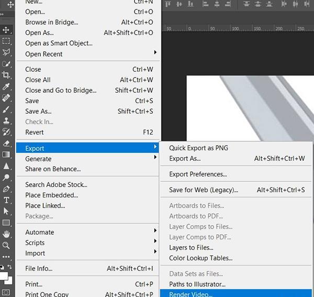This screenshot has width=314, height=297.
Task: Select the Crop tool
Action: point(6,75)
